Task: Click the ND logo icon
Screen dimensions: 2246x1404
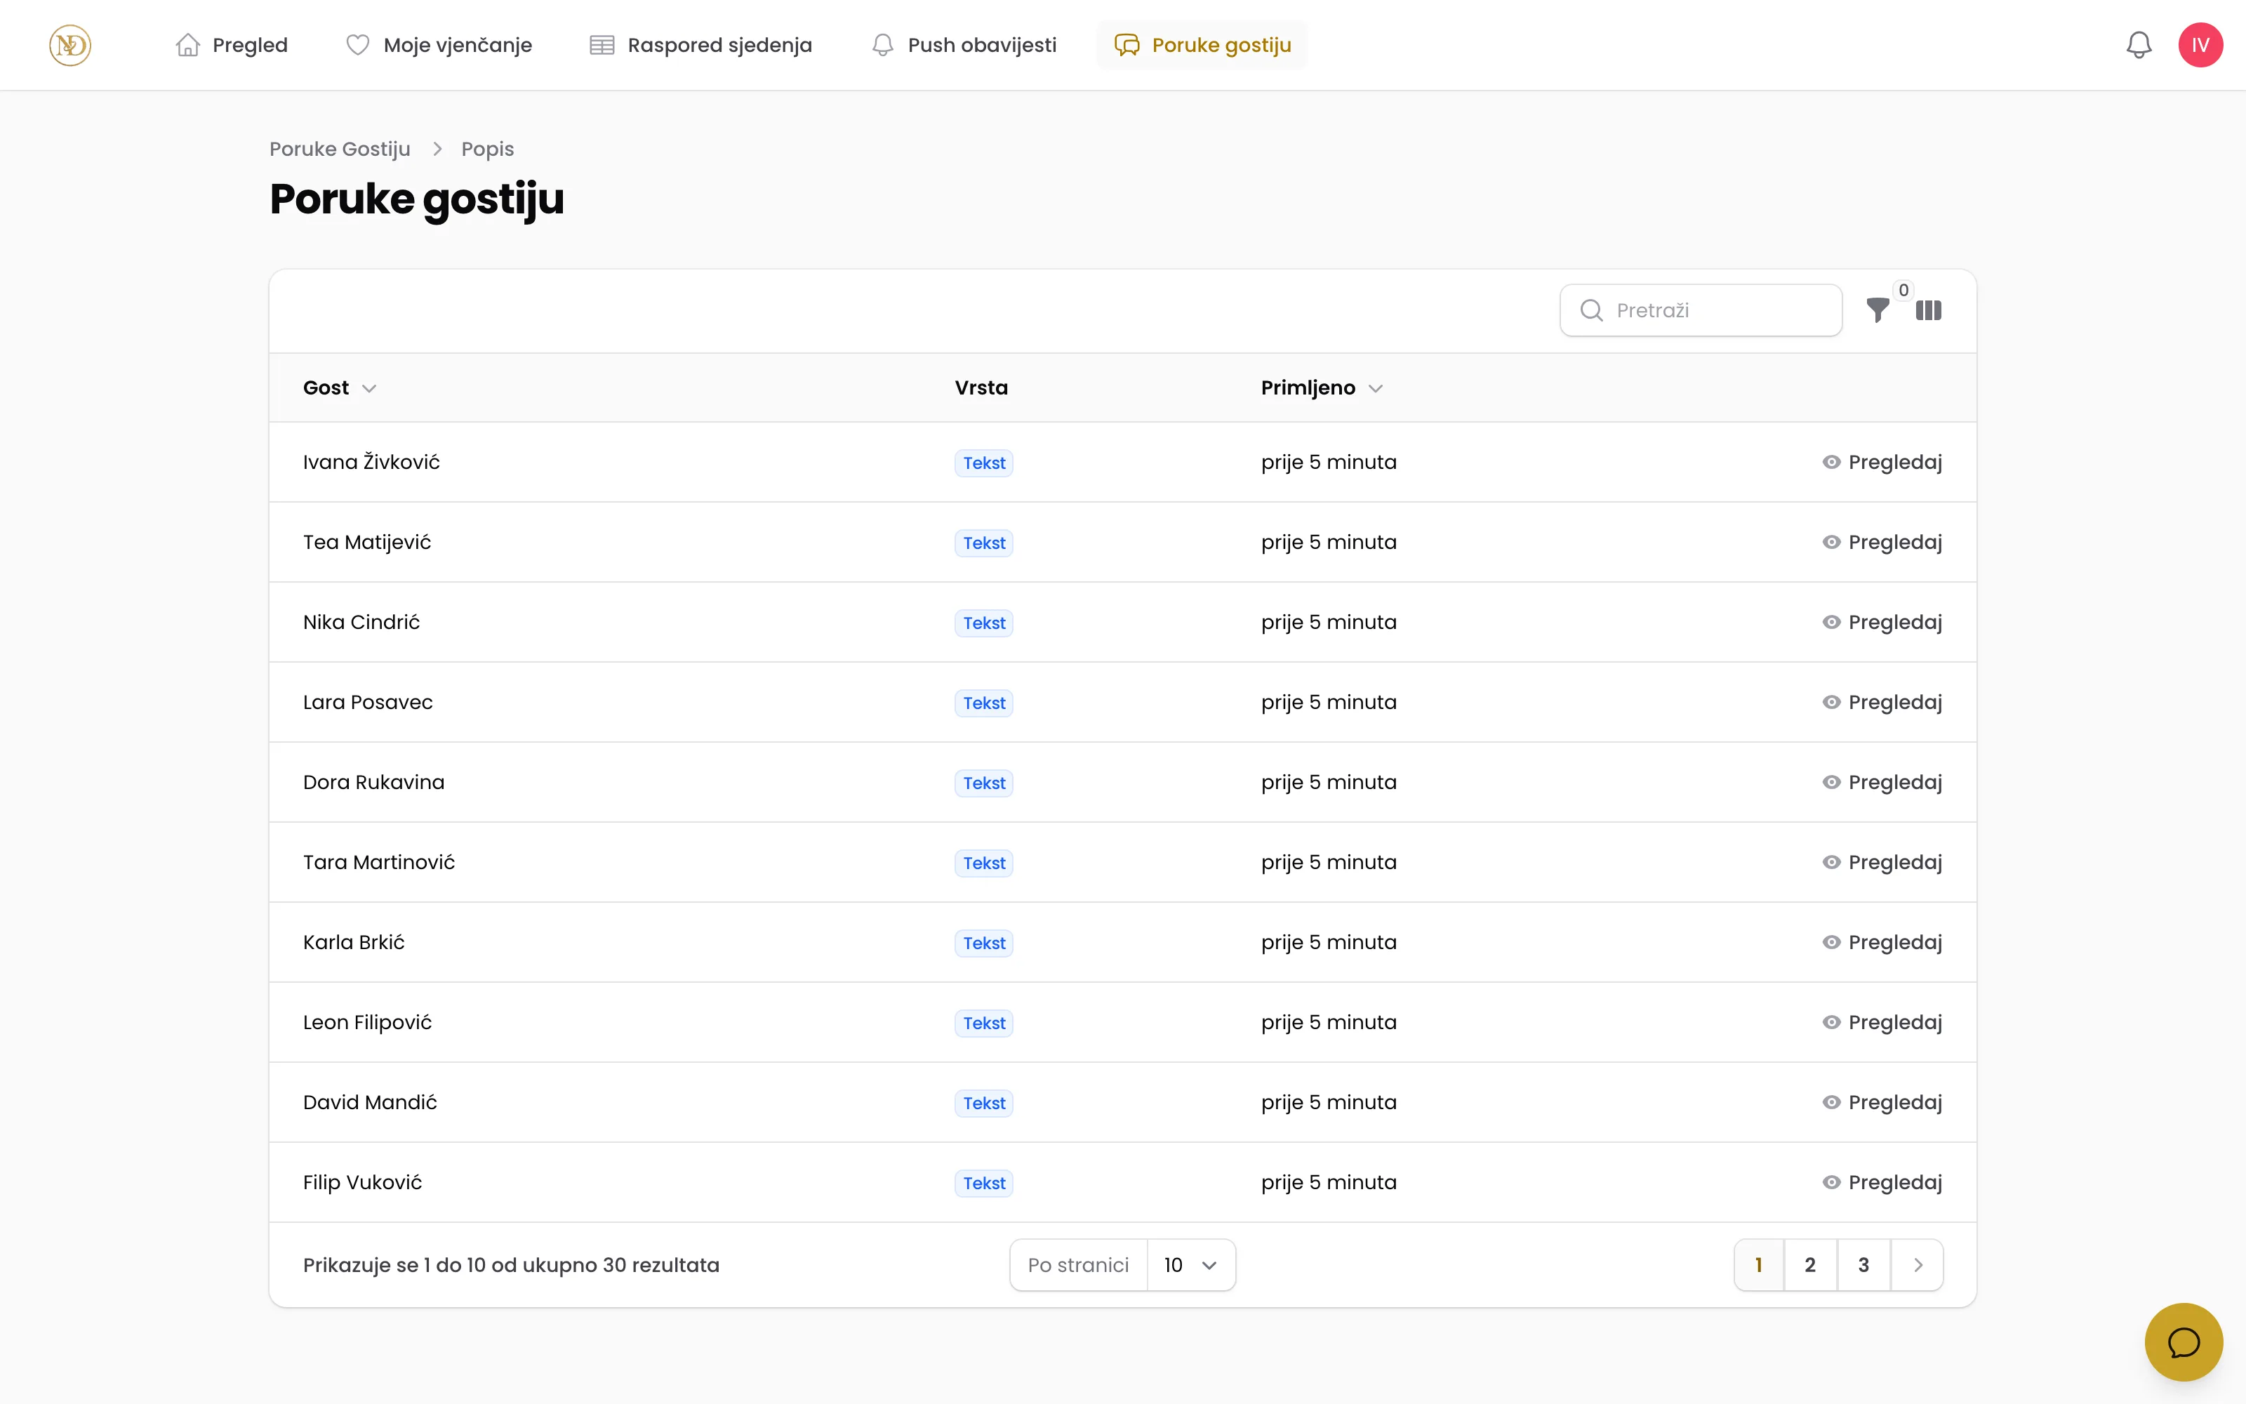Action: 69,44
